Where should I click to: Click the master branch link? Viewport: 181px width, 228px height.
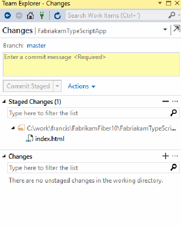coord(36,45)
